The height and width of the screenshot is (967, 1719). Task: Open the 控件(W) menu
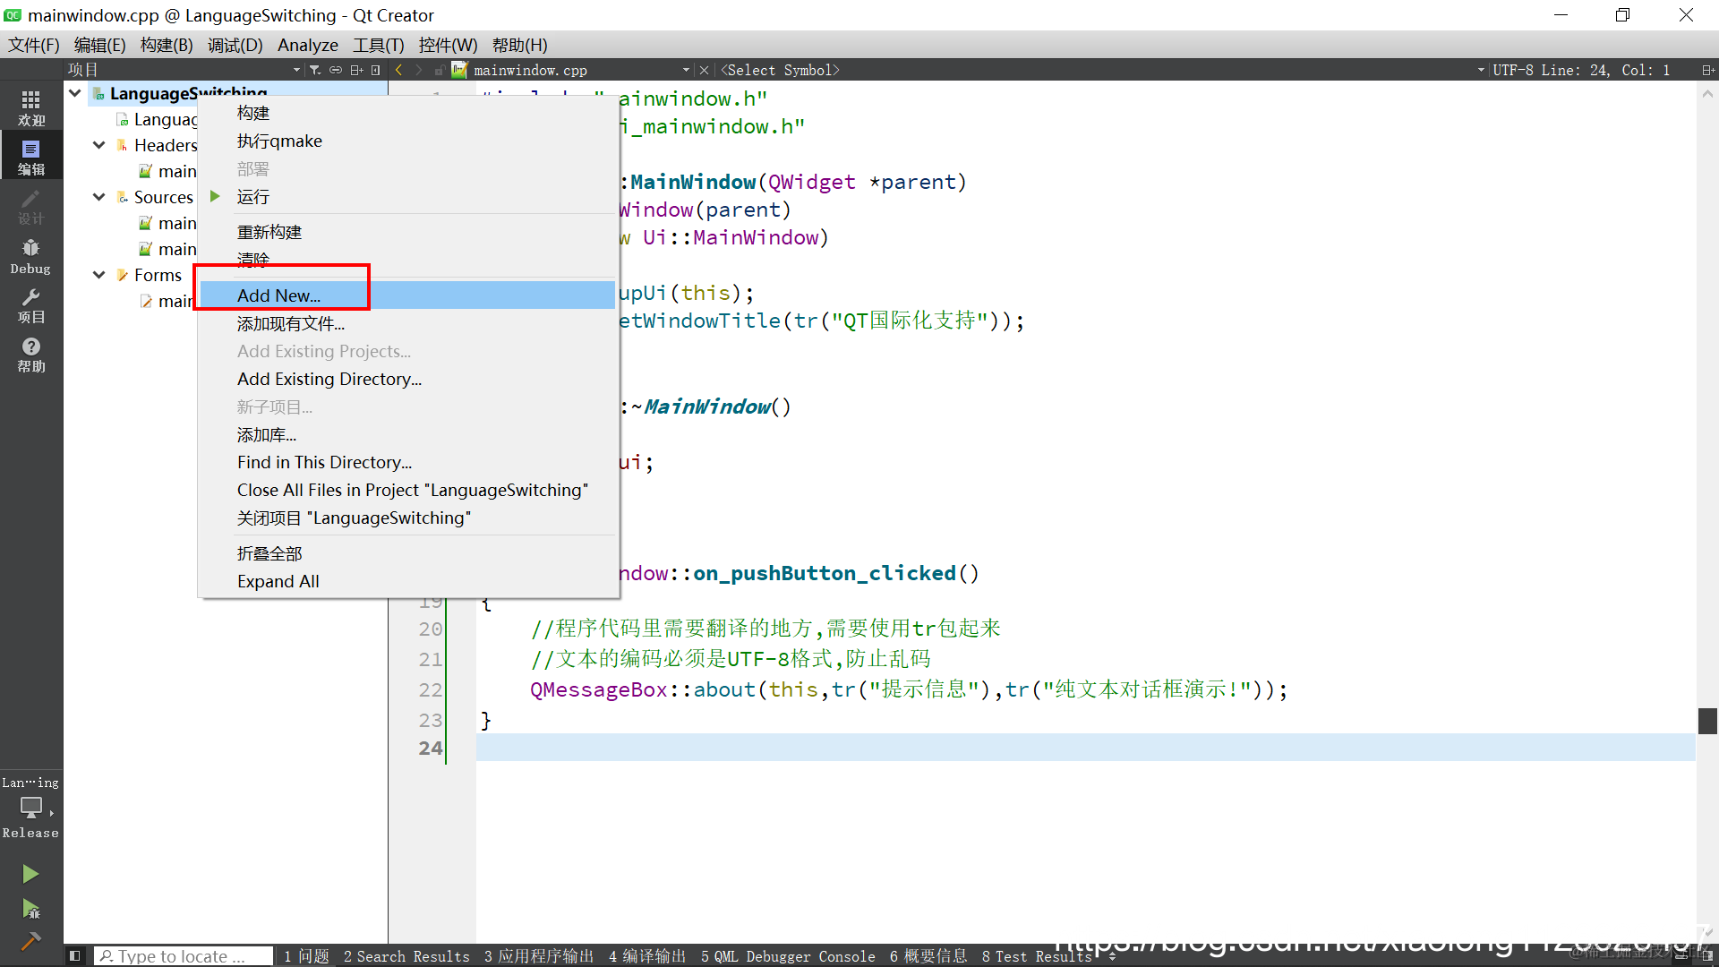point(448,45)
